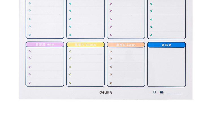Click the 星期六 Saturday header
Viewport: 212px width, 133px height.
(x=85, y=45)
